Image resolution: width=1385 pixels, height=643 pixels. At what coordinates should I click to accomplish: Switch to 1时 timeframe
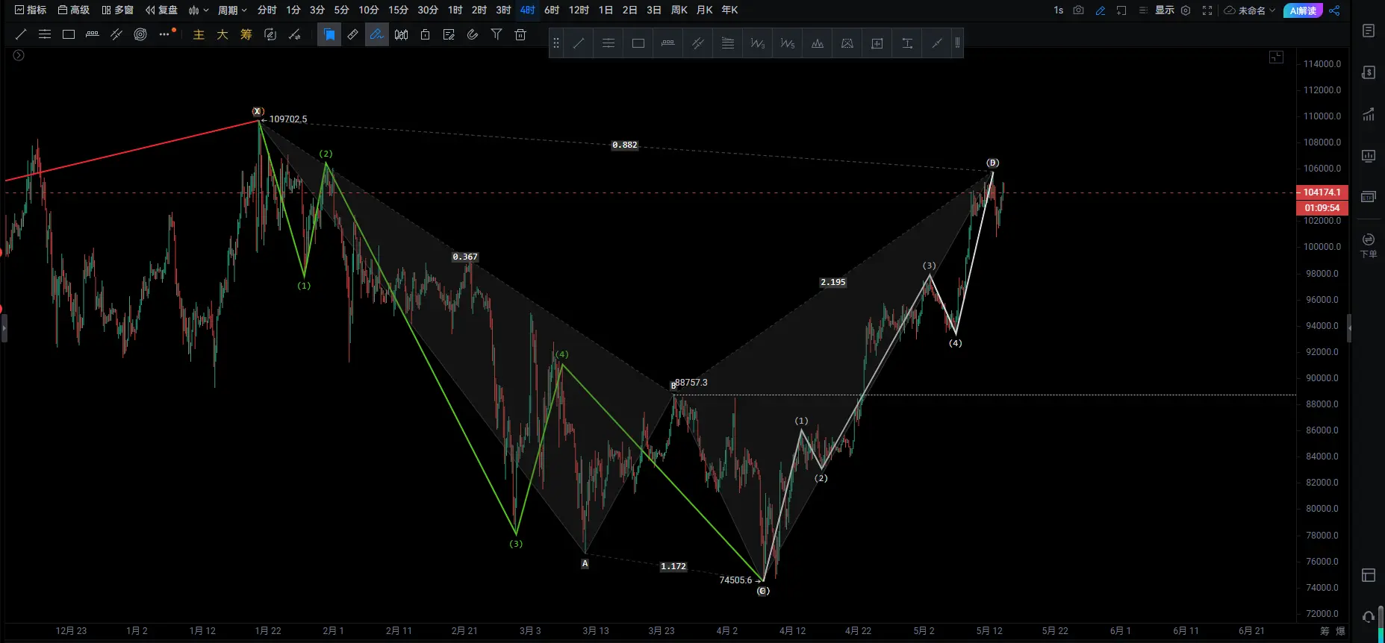(x=455, y=10)
